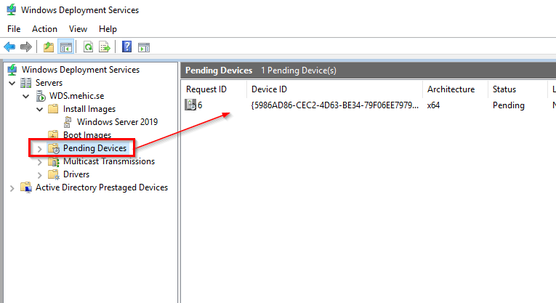Click the Refresh toolbar icon

tap(88, 47)
